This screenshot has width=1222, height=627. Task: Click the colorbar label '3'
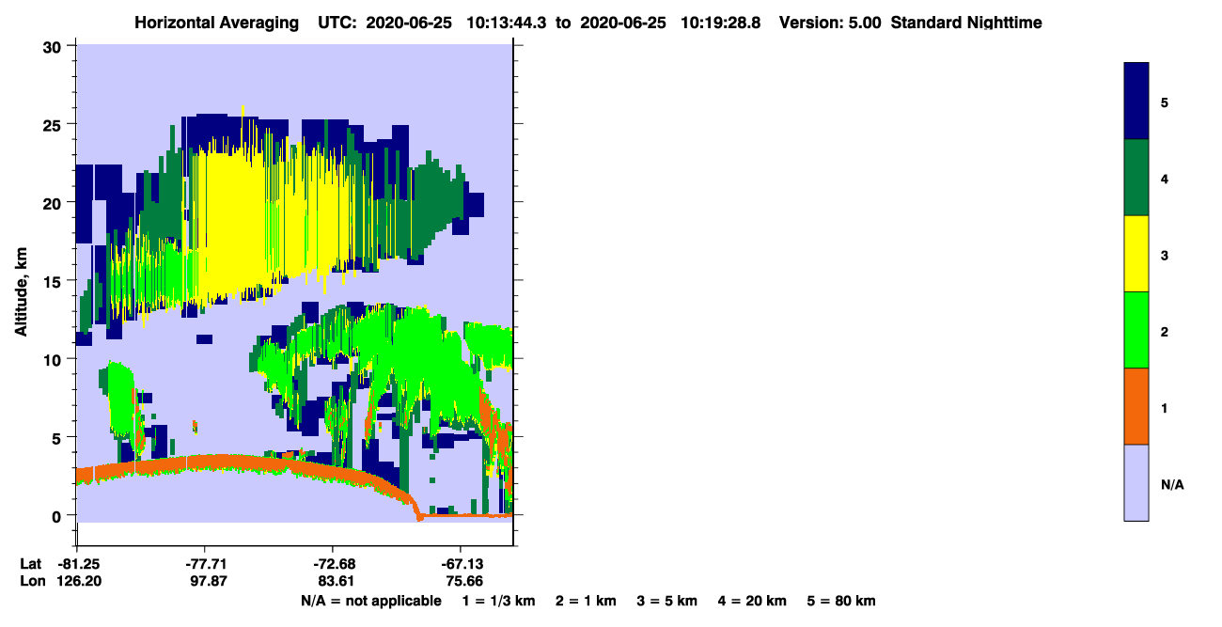1165,254
